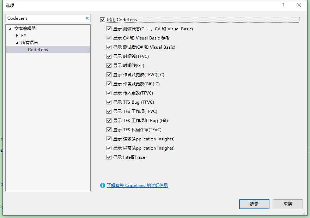Toggle 显示 TFS Bug (TFVC) checkbox
The image size is (310, 218).
tap(109, 102)
